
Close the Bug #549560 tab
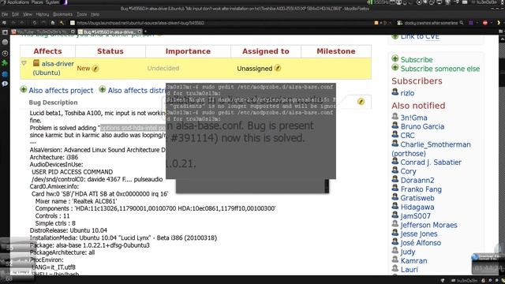coord(140,32)
